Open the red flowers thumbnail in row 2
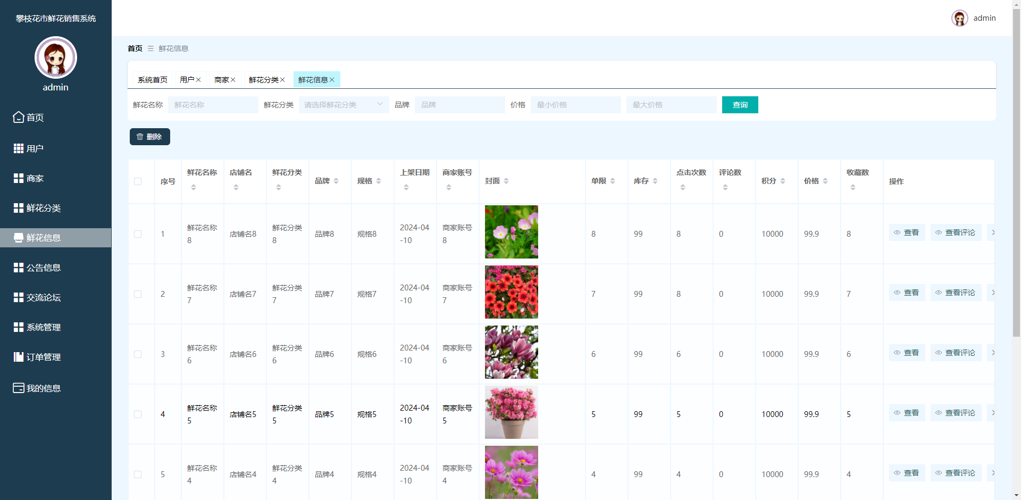1021x500 pixels. (x=512, y=292)
